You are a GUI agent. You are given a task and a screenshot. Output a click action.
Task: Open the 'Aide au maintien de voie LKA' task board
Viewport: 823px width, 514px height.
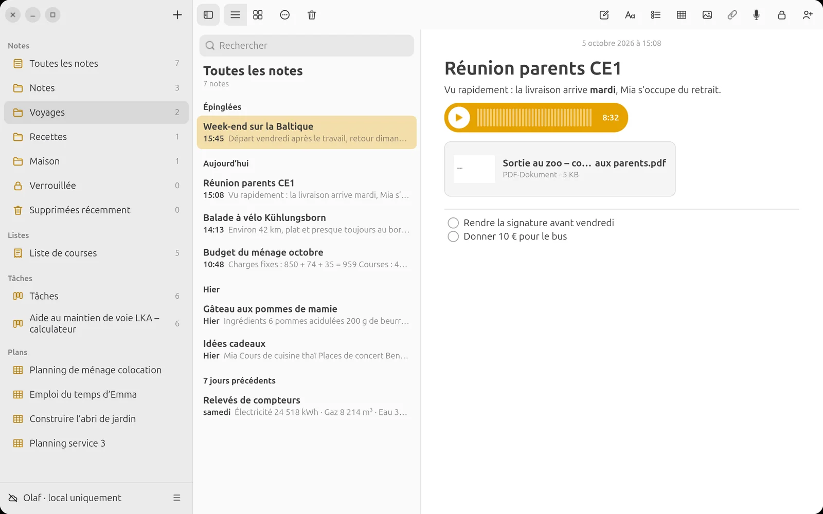97,324
